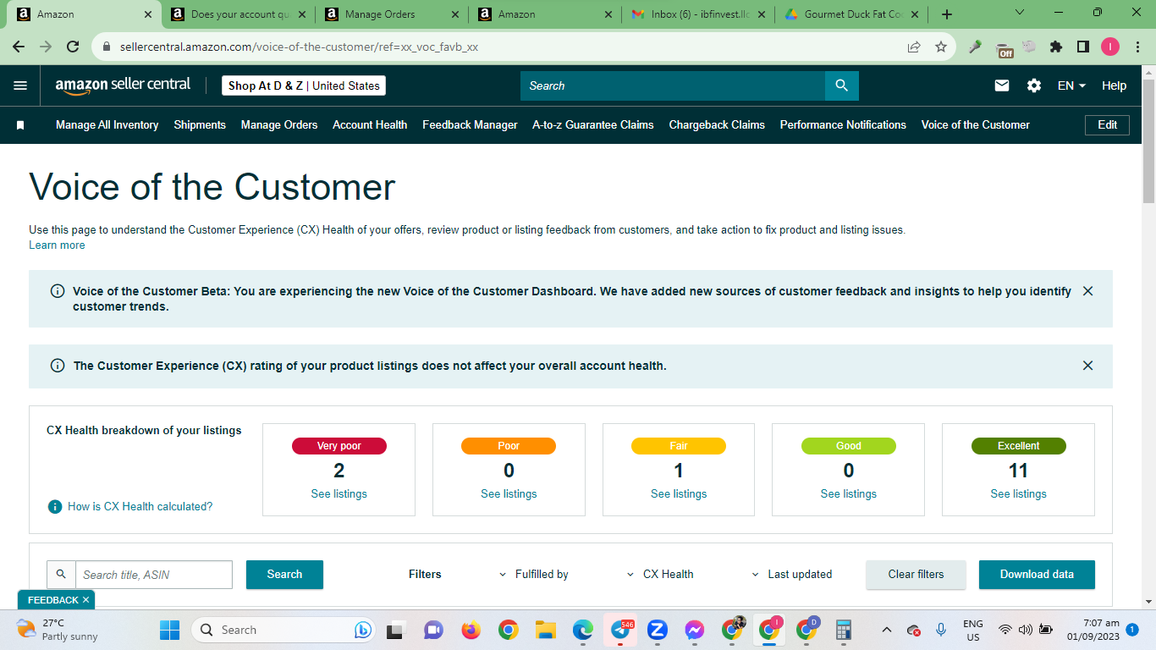Open Telegram from the taskbar
This screenshot has height=650, width=1156.
click(x=620, y=630)
